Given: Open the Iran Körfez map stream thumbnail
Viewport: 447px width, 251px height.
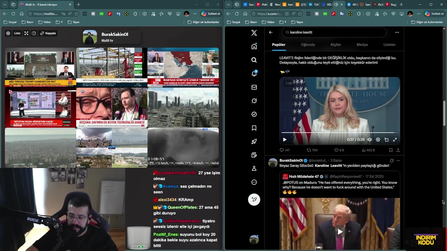Looking at the screenshot, I should pyautogui.click(x=183, y=67).
